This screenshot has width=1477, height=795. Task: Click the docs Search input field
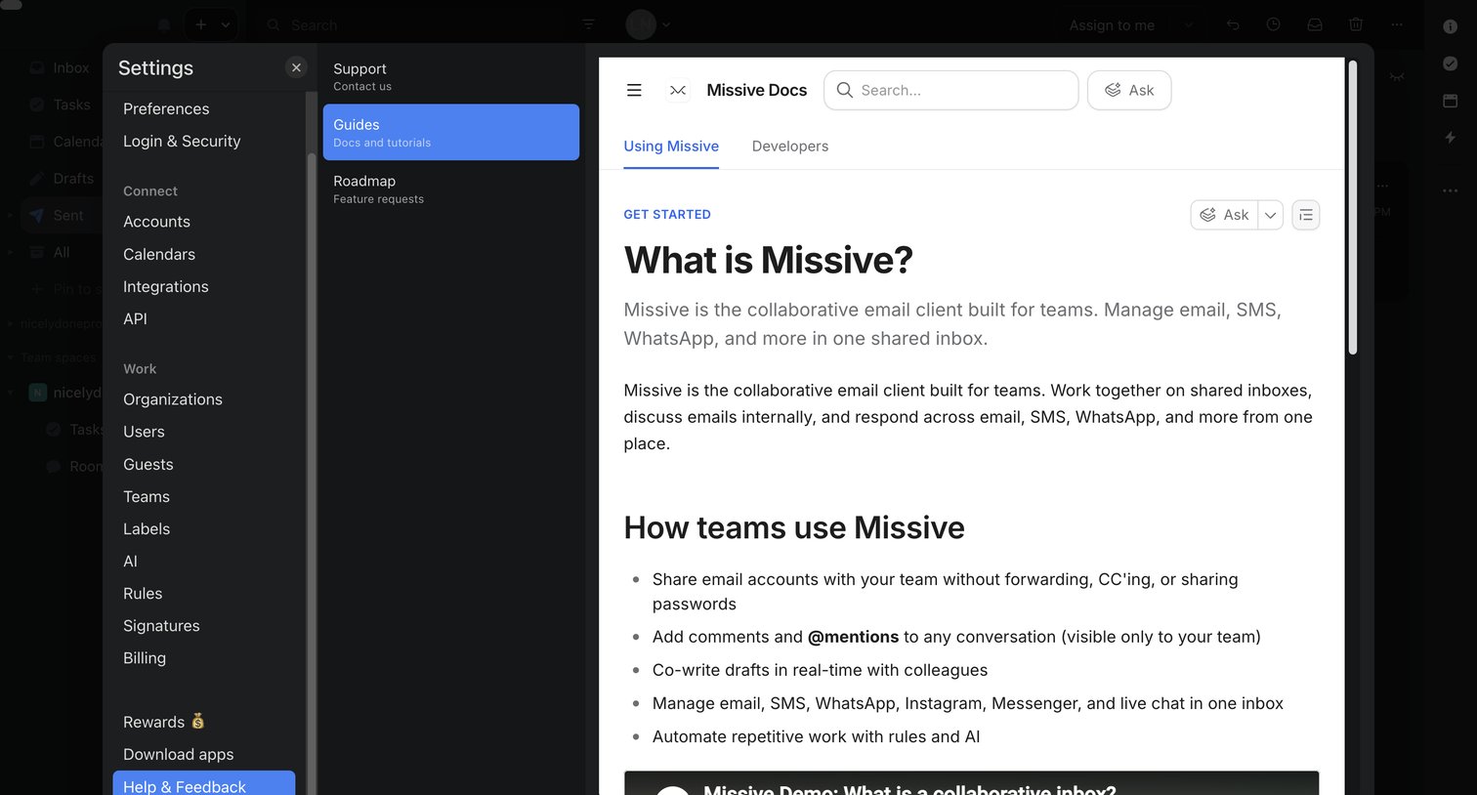[x=951, y=90]
